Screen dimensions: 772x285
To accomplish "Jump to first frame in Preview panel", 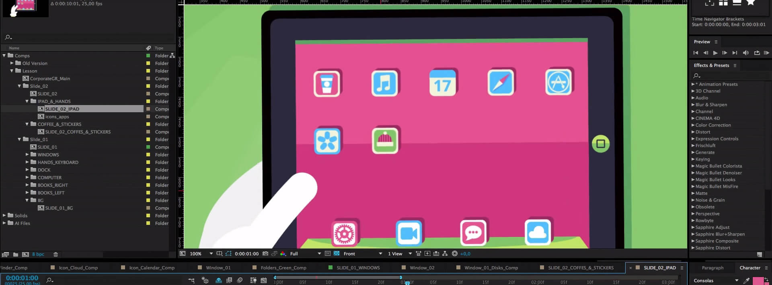I will pyautogui.click(x=696, y=53).
